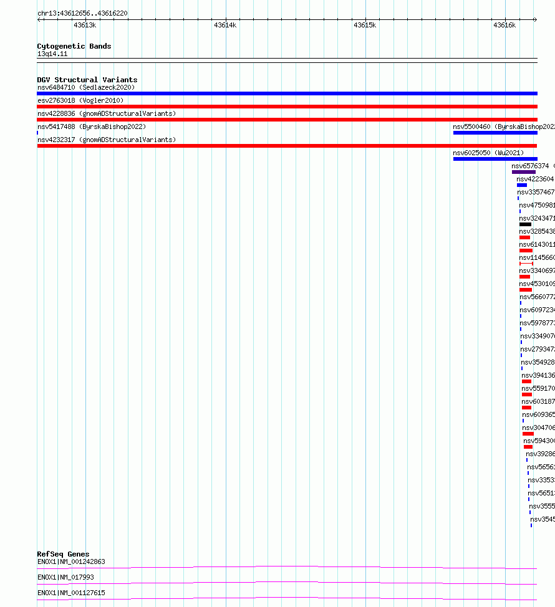Click the label beginning nsv609365

(x=539, y=414)
